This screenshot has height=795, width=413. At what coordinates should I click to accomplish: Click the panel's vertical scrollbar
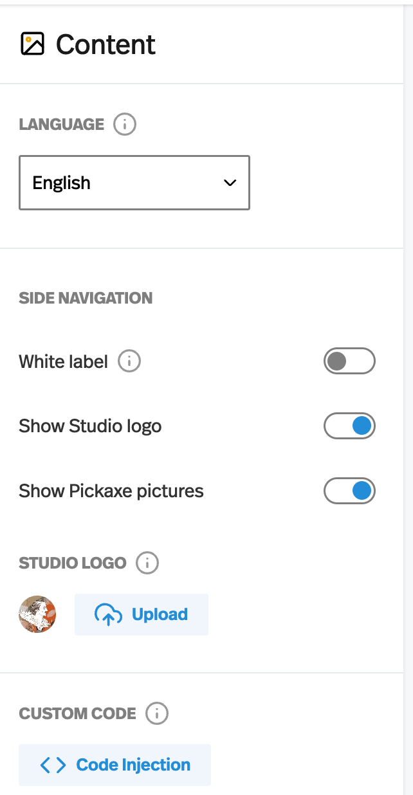408,386
